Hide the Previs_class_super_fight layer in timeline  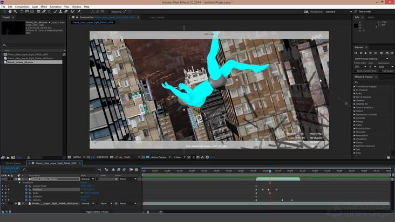(x=2, y=204)
